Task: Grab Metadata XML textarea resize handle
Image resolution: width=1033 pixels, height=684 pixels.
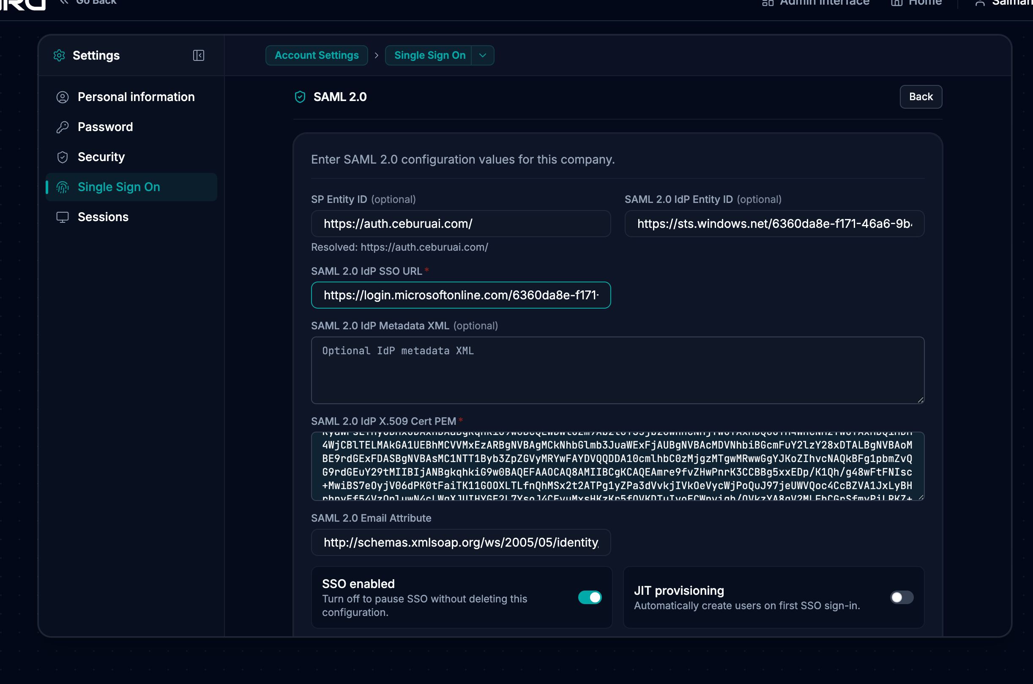Action: [x=921, y=400]
